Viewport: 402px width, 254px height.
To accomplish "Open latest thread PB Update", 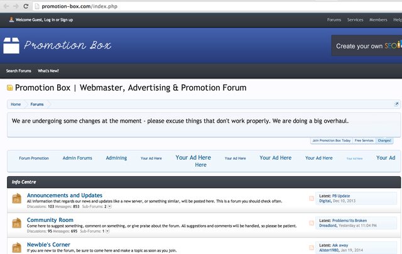I will pos(341,196).
